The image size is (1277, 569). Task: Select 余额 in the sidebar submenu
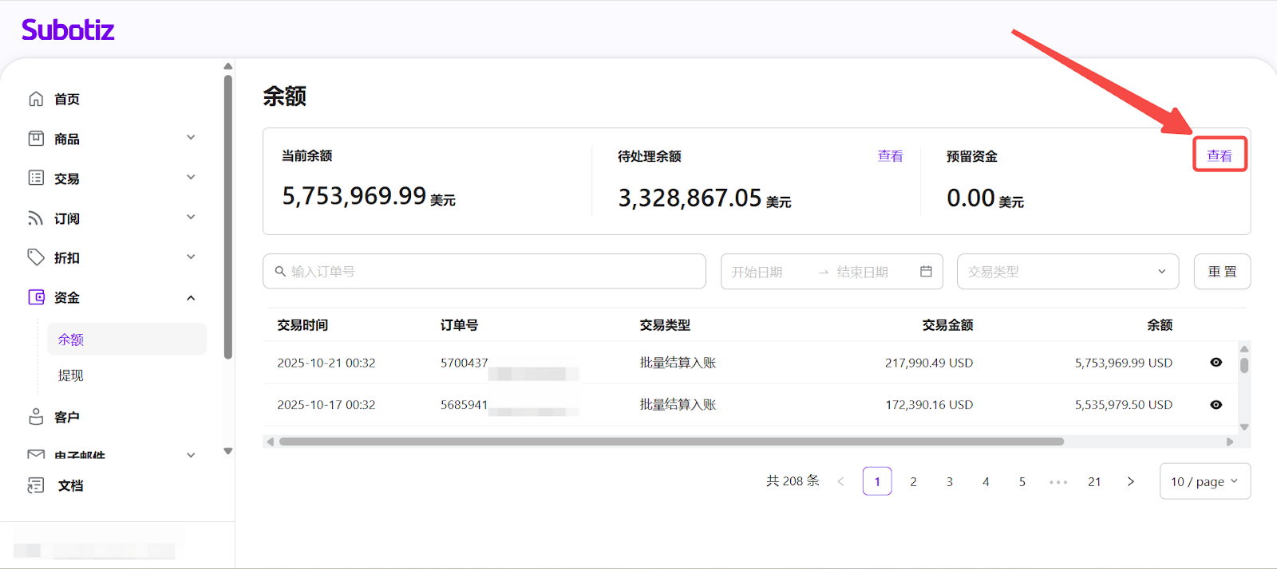[x=71, y=339]
